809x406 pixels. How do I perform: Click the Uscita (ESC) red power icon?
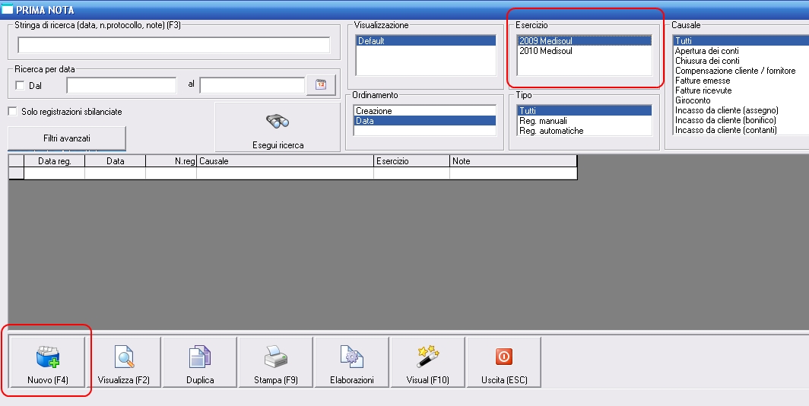(503, 357)
